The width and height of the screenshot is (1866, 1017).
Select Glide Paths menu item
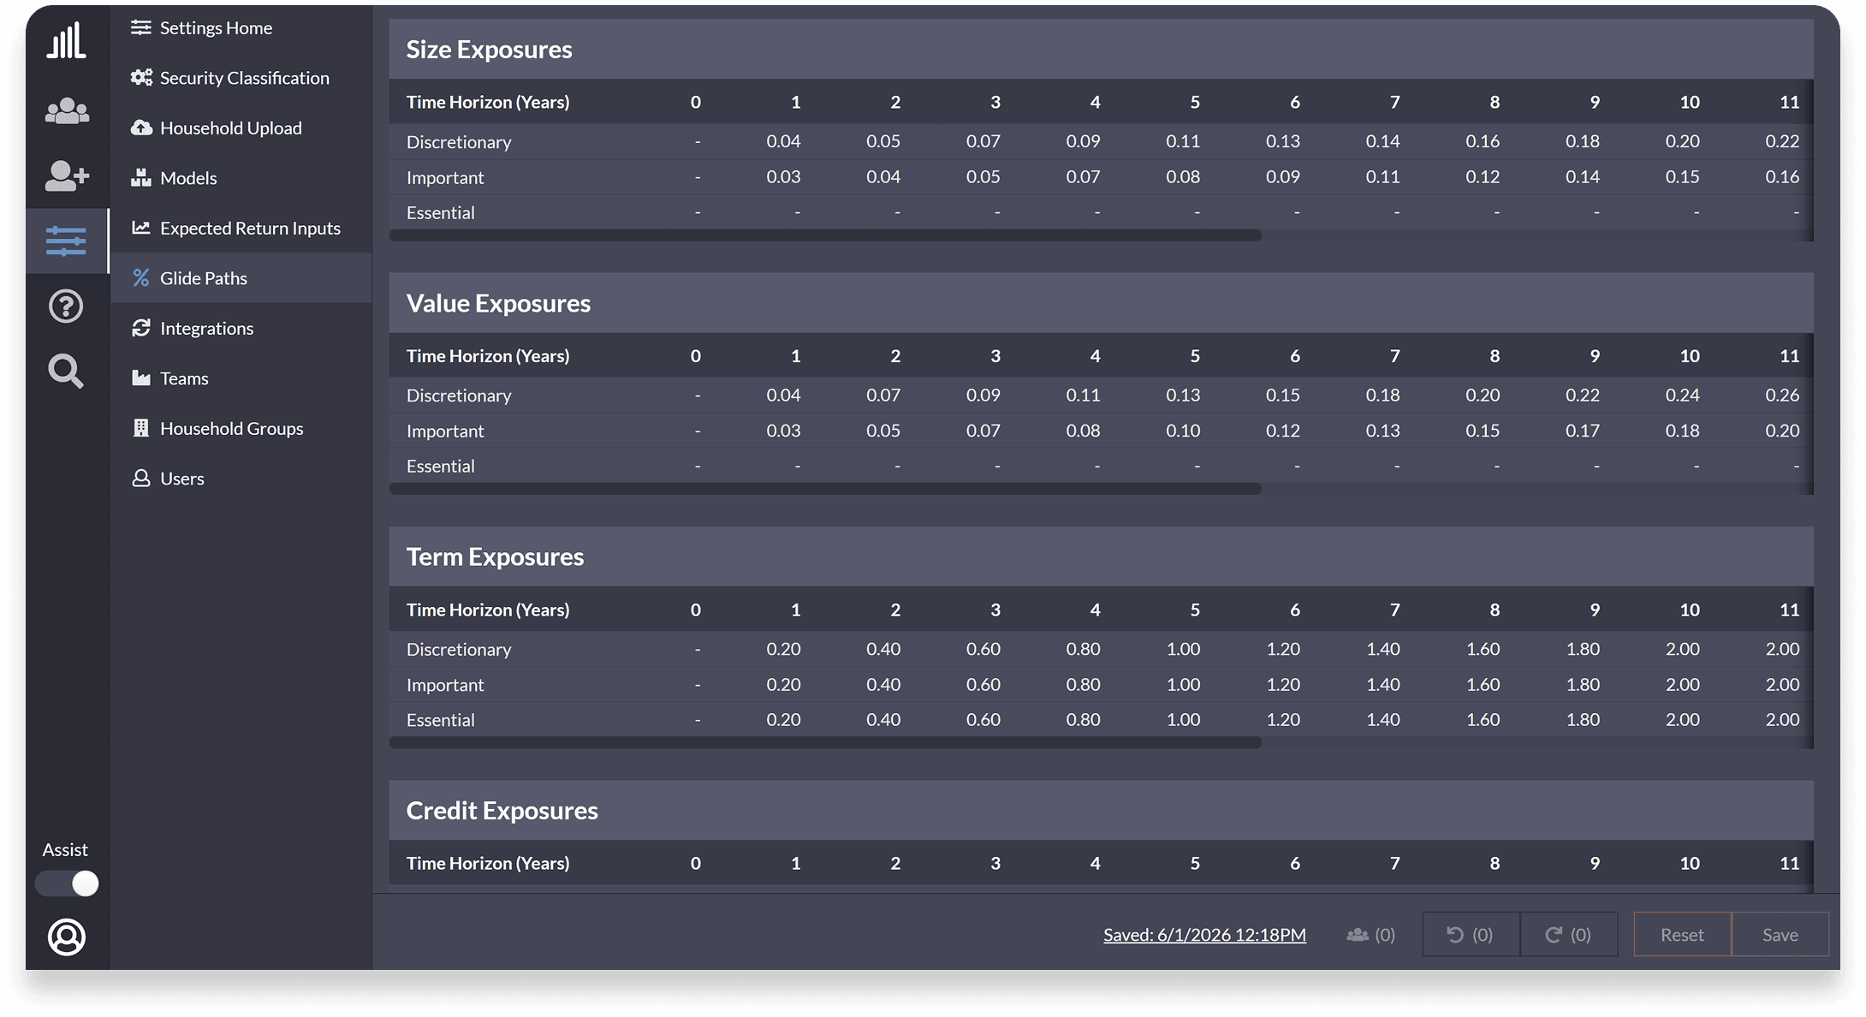pyautogui.click(x=241, y=278)
